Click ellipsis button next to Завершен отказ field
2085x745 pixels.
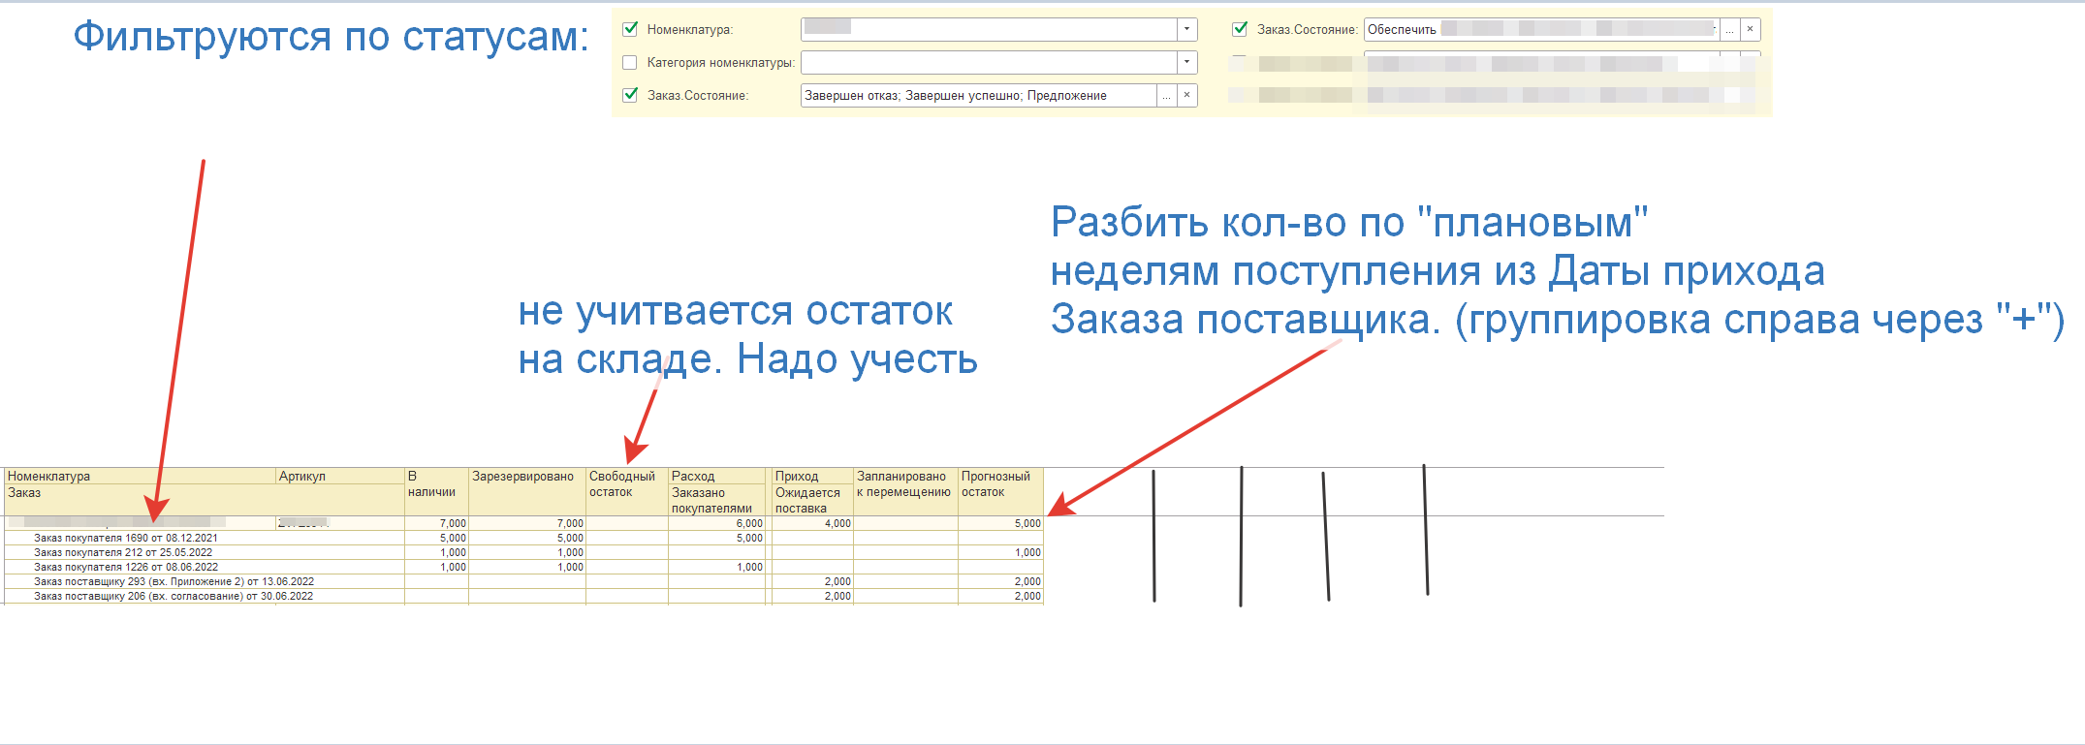(1167, 96)
